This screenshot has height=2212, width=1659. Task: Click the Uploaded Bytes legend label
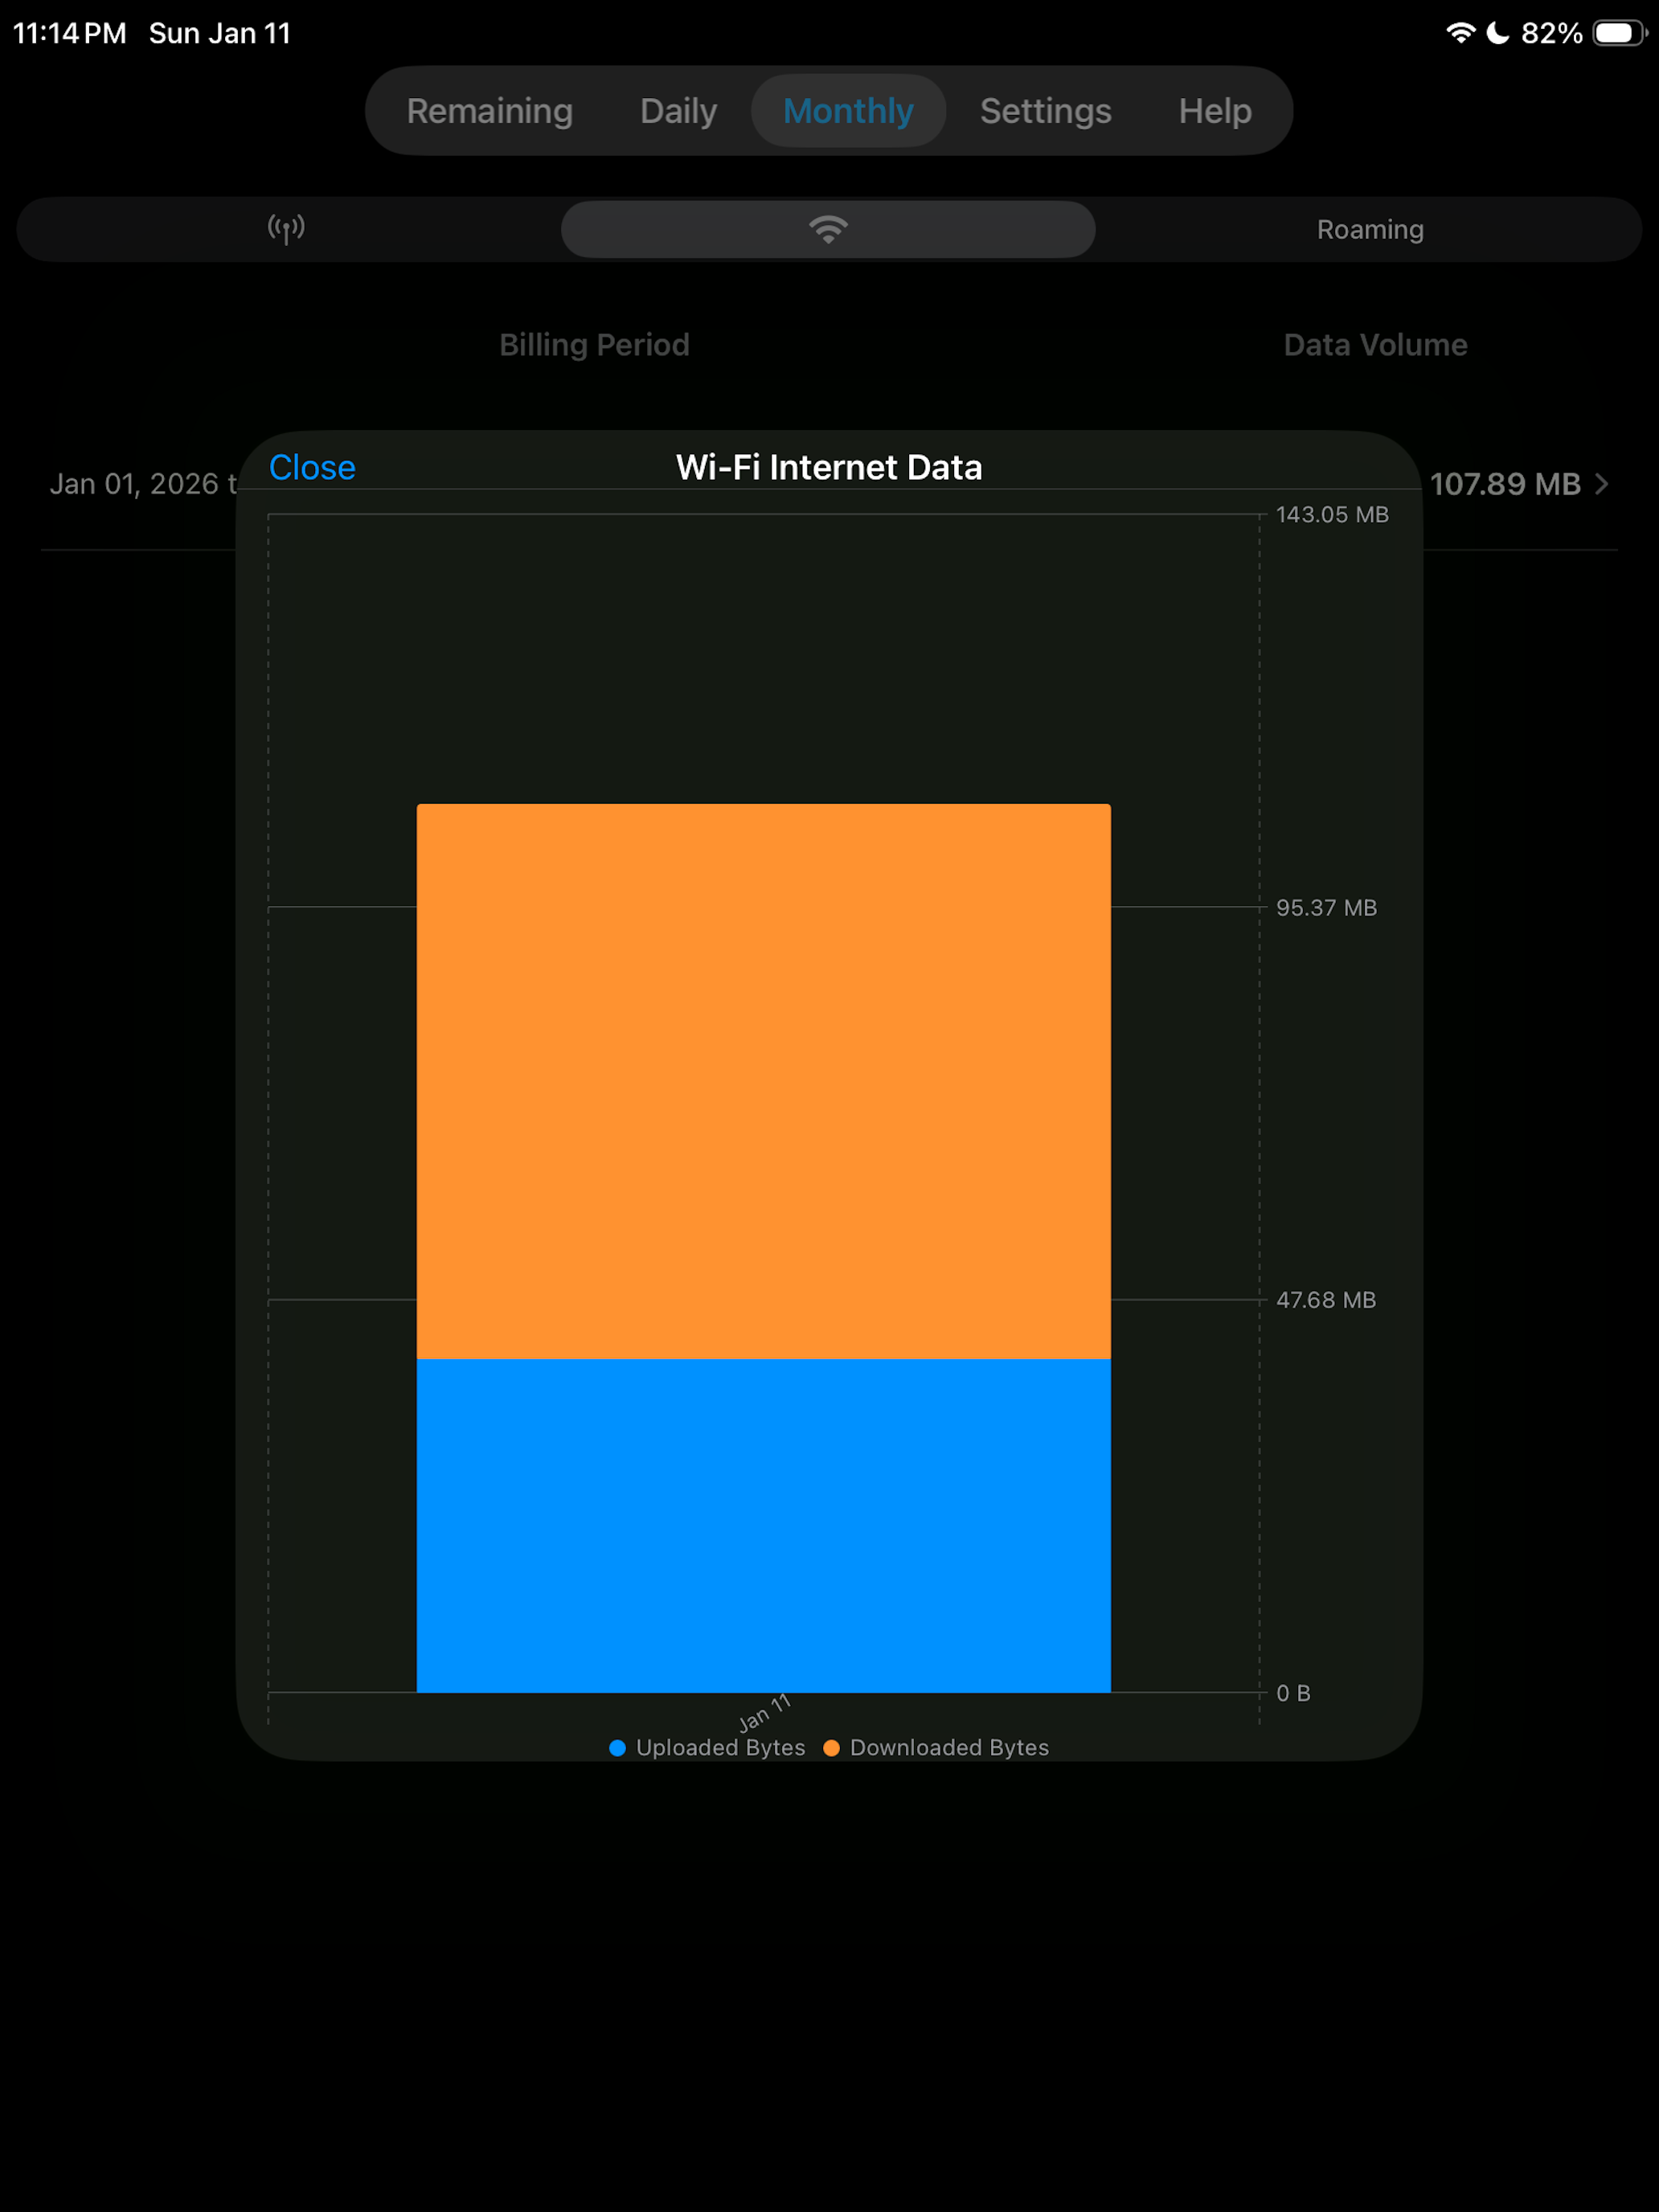720,1748
